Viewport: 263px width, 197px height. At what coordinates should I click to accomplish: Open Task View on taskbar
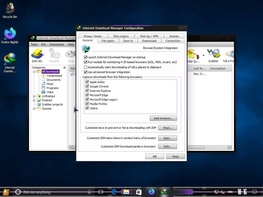[x=101, y=192]
